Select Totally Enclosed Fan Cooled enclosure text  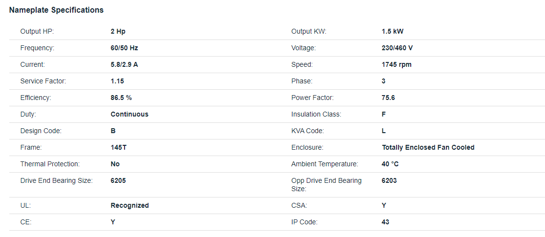pyautogui.click(x=428, y=147)
